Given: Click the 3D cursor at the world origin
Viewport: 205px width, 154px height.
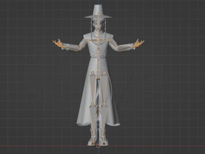Looking at the screenshot, I should (x=98, y=146).
